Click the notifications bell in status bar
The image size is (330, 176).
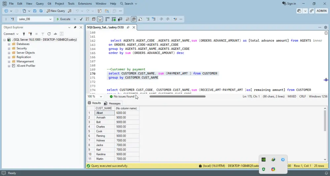[326, 173]
